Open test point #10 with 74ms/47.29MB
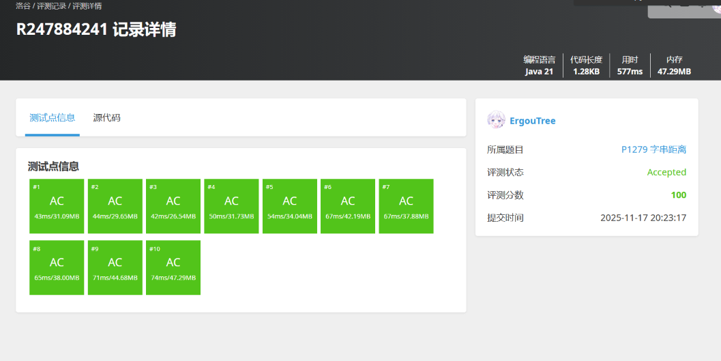 pyautogui.click(x=173, y=268)
